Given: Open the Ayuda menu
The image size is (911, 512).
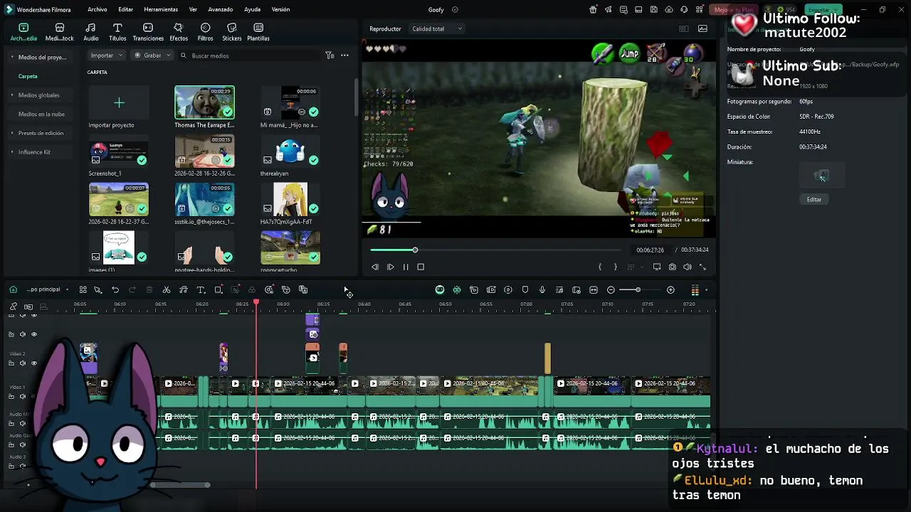Looking at the screenshot, I should 252,10.
